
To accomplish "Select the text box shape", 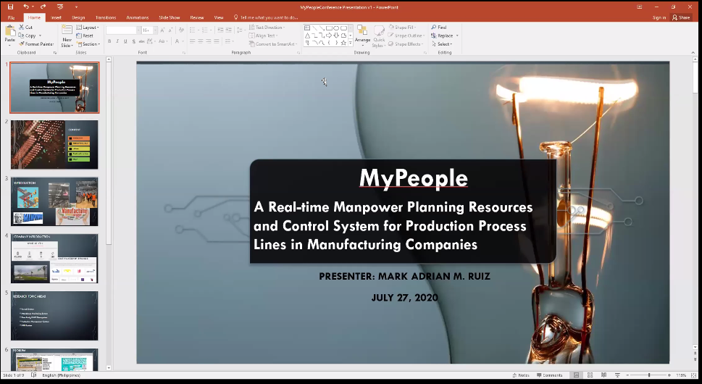I will tap(307, 28).
